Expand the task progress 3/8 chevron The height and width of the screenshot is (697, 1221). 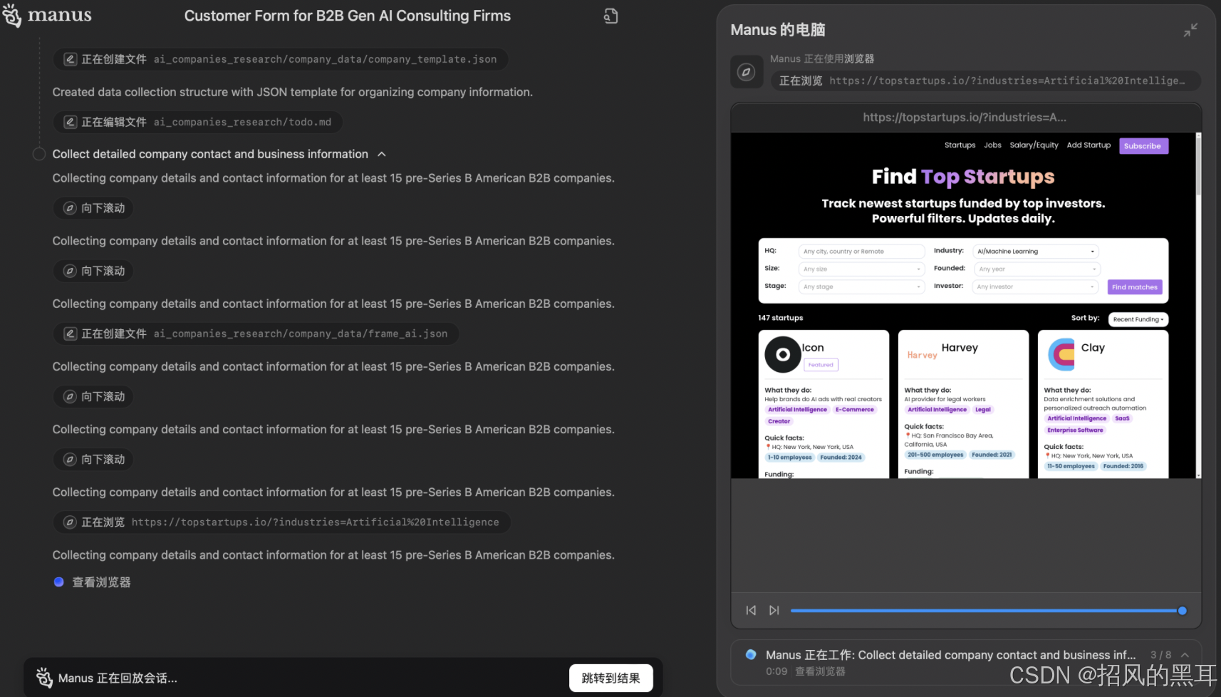tap(1185, 655)
